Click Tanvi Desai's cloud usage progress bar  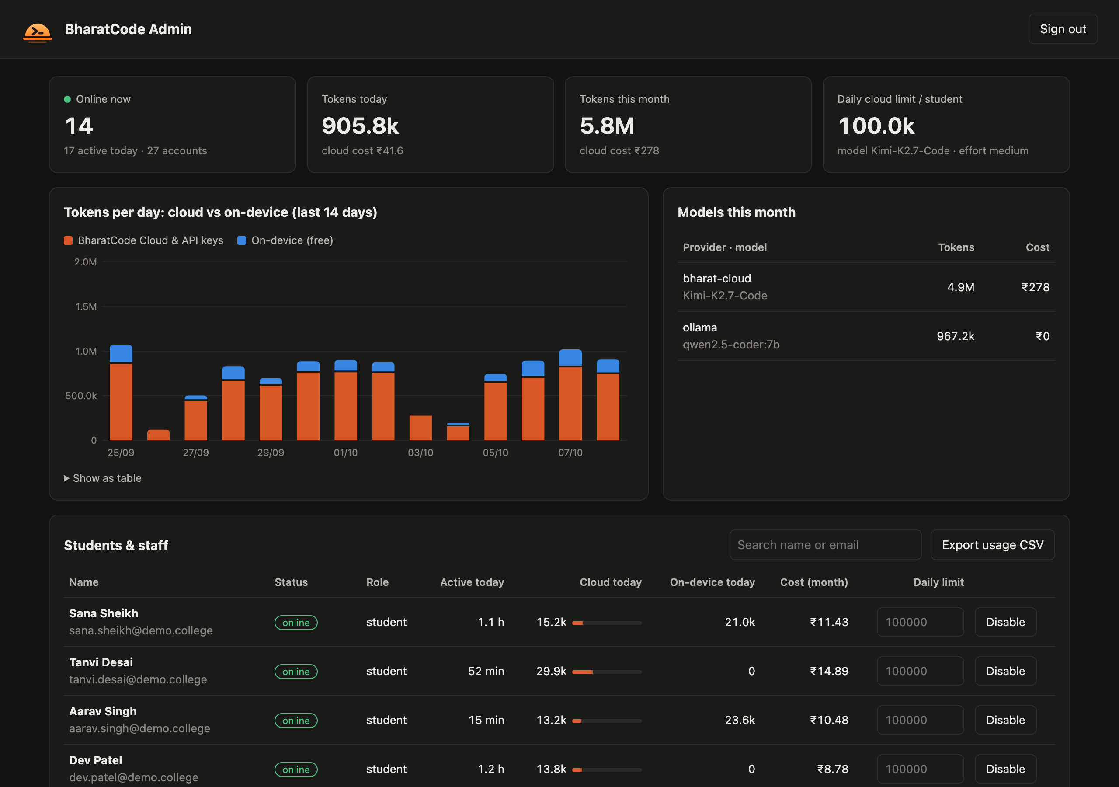pyautogui.click(x=607, y=672)
